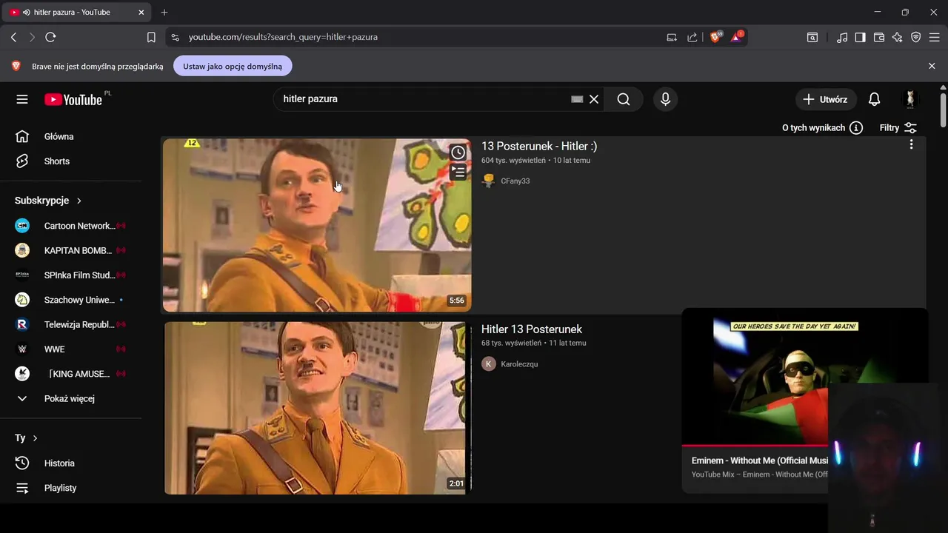The image size is (948, 533).
Task: Close the hitler pazura tab
Action: tap(141, 13)
